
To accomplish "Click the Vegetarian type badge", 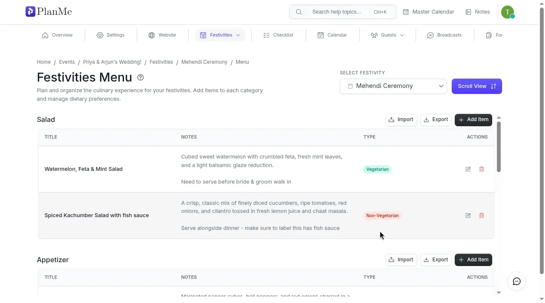I will tap(377, 169).
